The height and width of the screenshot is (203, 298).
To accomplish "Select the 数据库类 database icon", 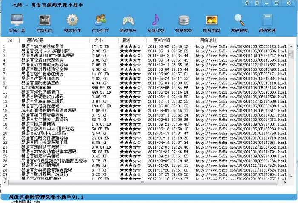I will 183,20.
